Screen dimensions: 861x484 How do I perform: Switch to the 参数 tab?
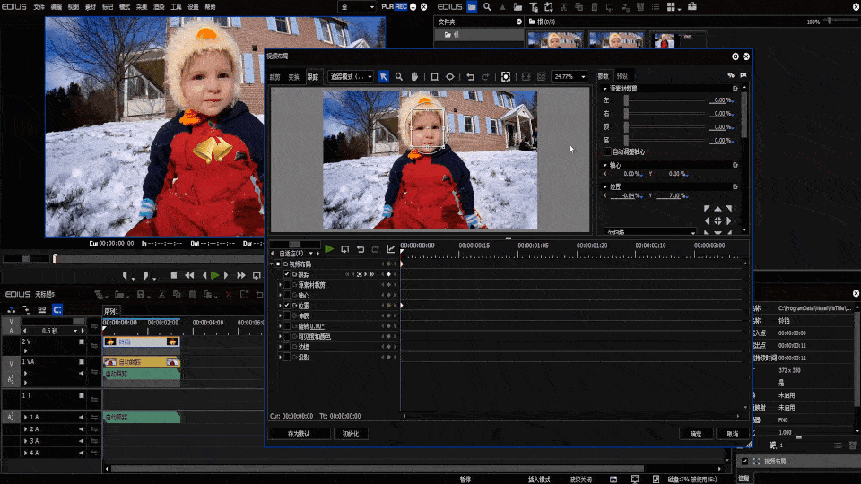point(603,76)
